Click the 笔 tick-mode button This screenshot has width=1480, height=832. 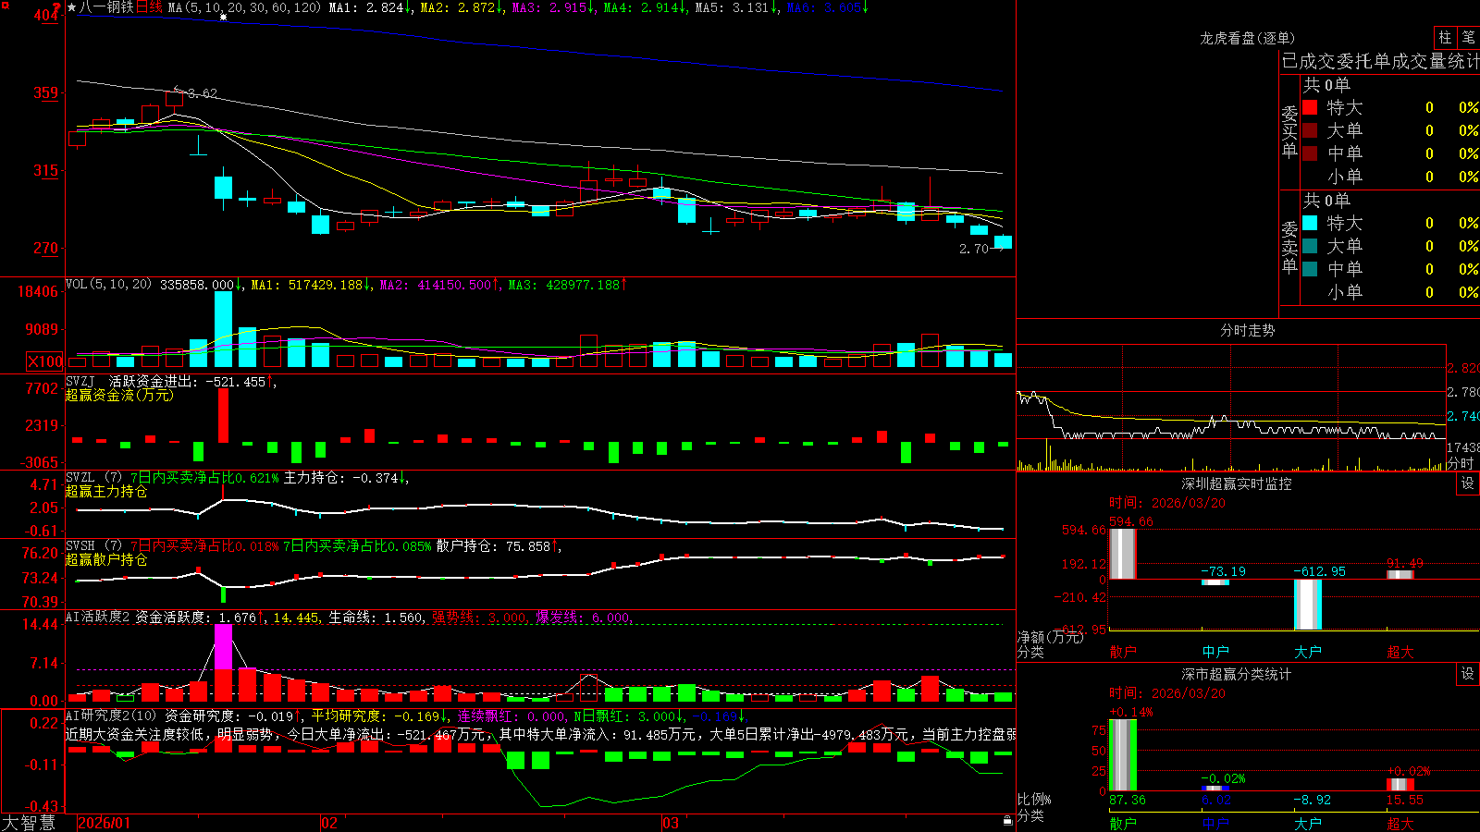(x=1469, y=37)
